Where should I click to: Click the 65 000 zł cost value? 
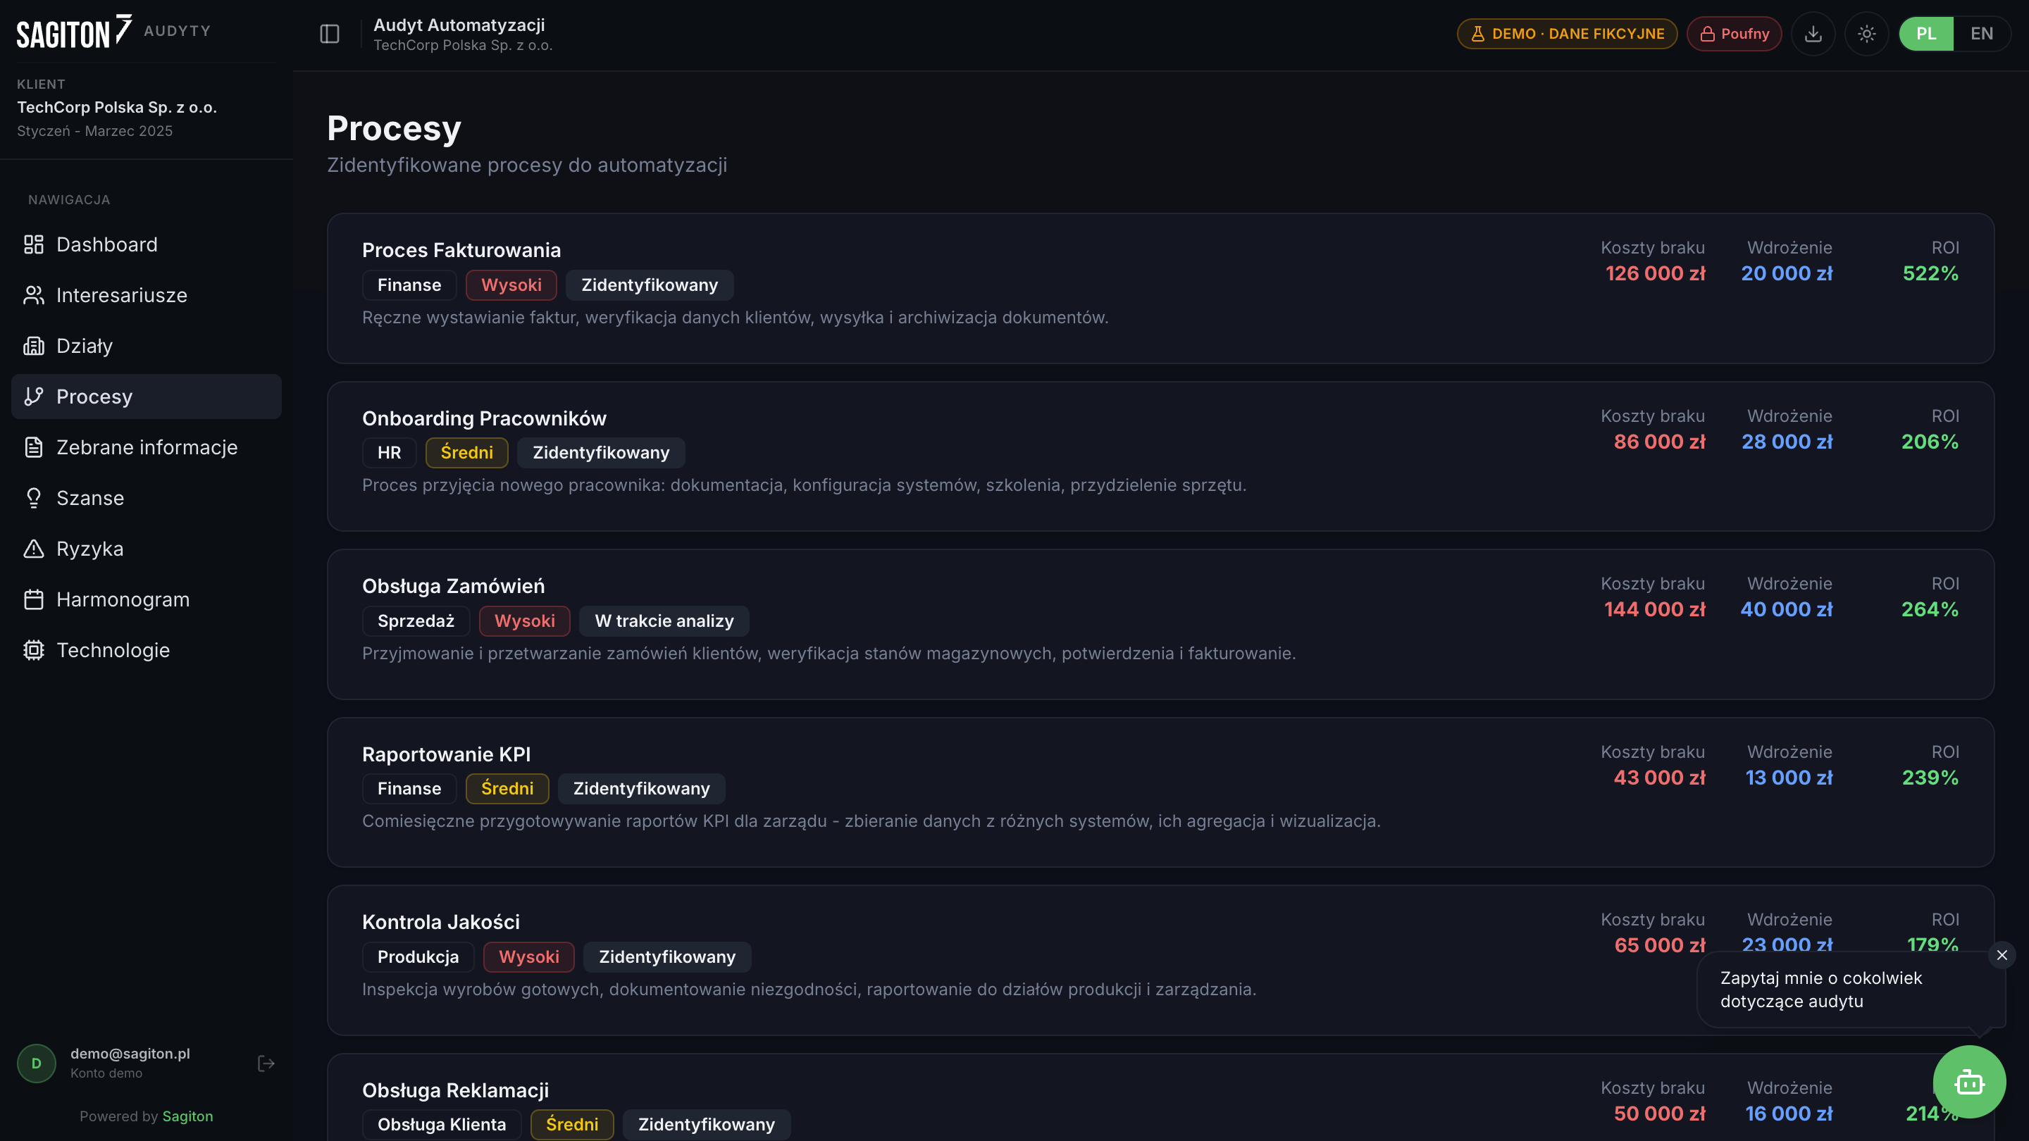[x=1660, y=946]
